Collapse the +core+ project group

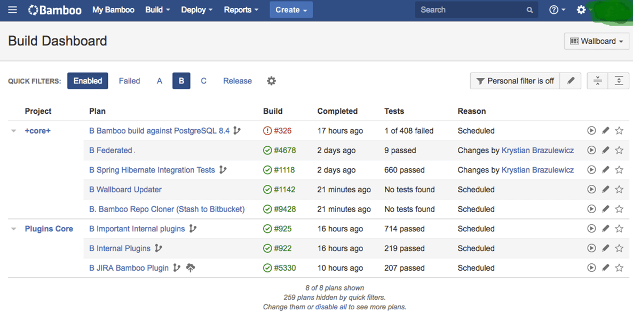coord(14,131)
